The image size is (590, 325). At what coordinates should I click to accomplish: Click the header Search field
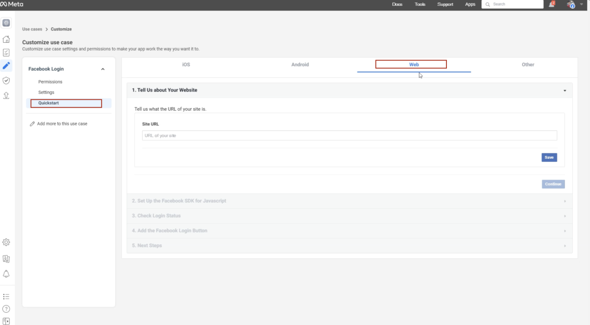coord(512,4)
